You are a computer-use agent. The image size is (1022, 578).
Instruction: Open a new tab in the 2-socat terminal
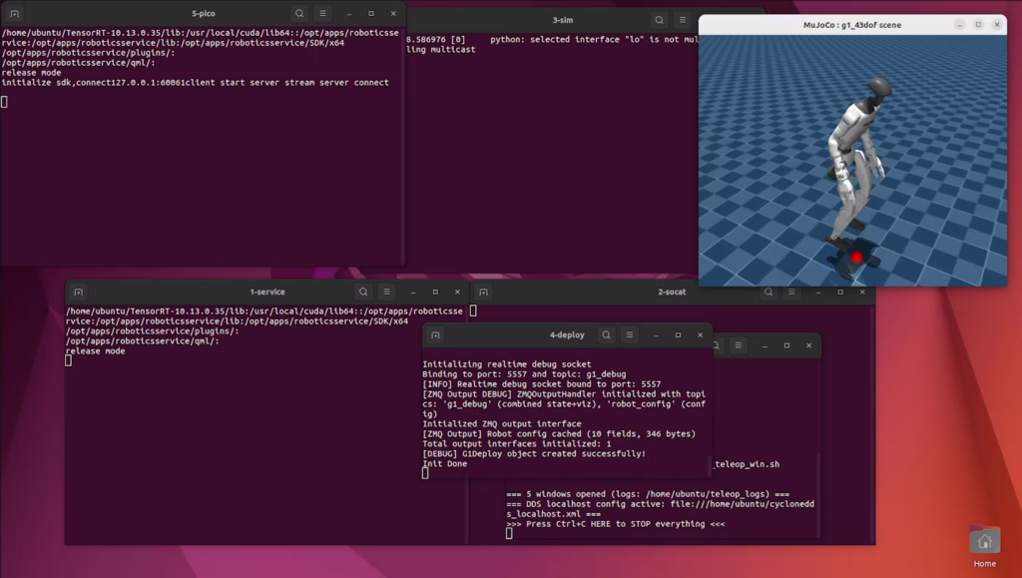tap(483, 291)
